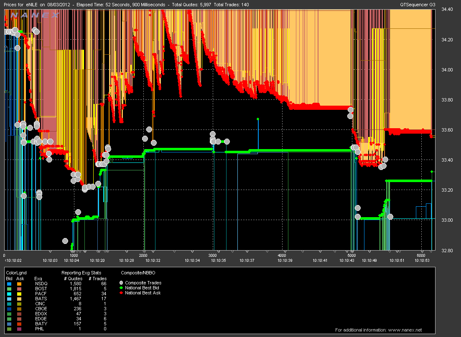Click the Reporting Exg Stats heading

81,273
